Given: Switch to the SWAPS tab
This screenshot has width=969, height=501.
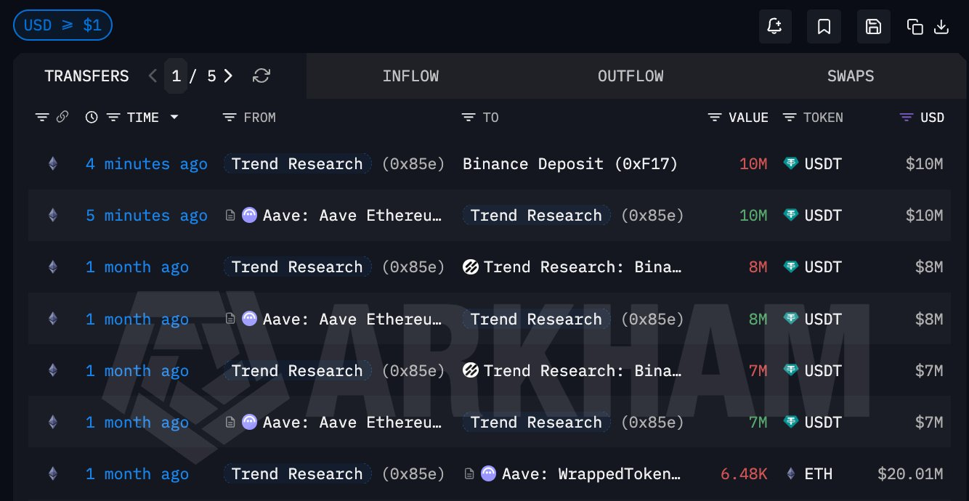Looking at the screenshot, I should click(x=850, y=76).
